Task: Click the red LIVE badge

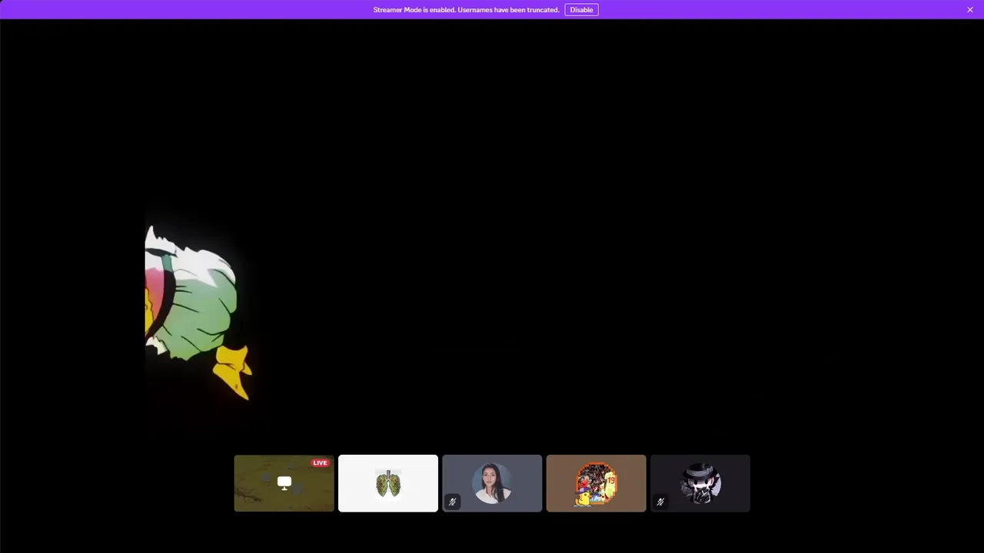Action: [320, 463]
